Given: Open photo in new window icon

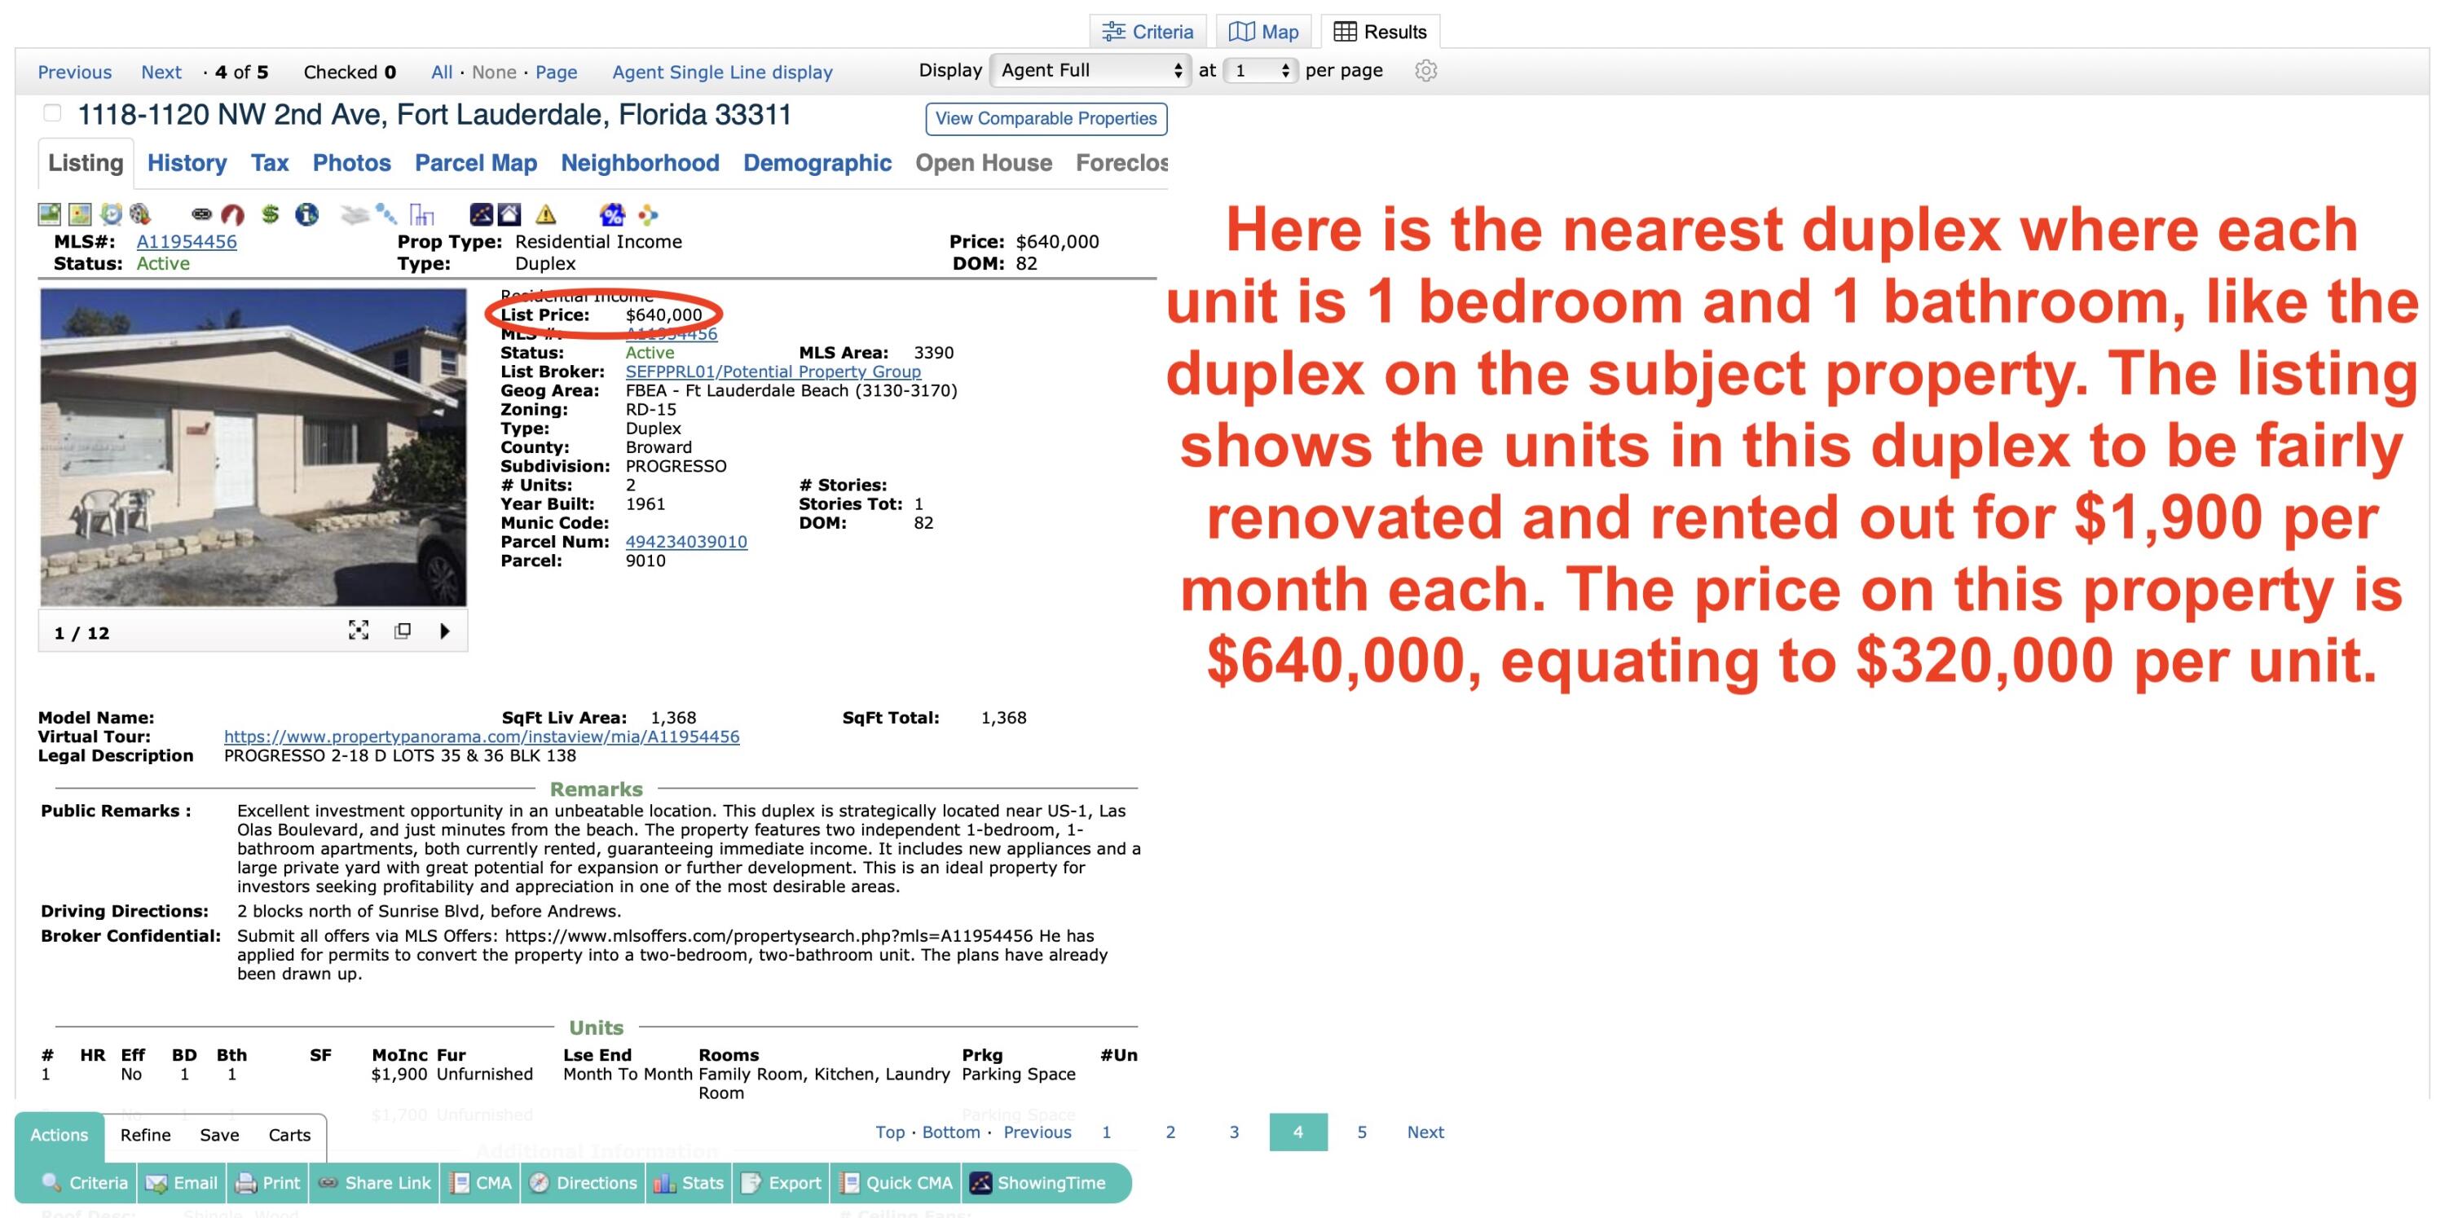Looking at the screenshot, I should (x=403, y=631).
